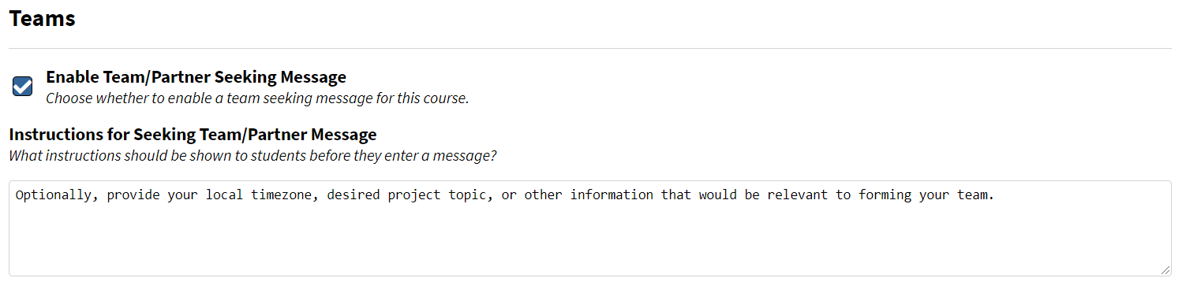Focus the seeking team instructions text area

pyautogui.click(x=590, y=228)
